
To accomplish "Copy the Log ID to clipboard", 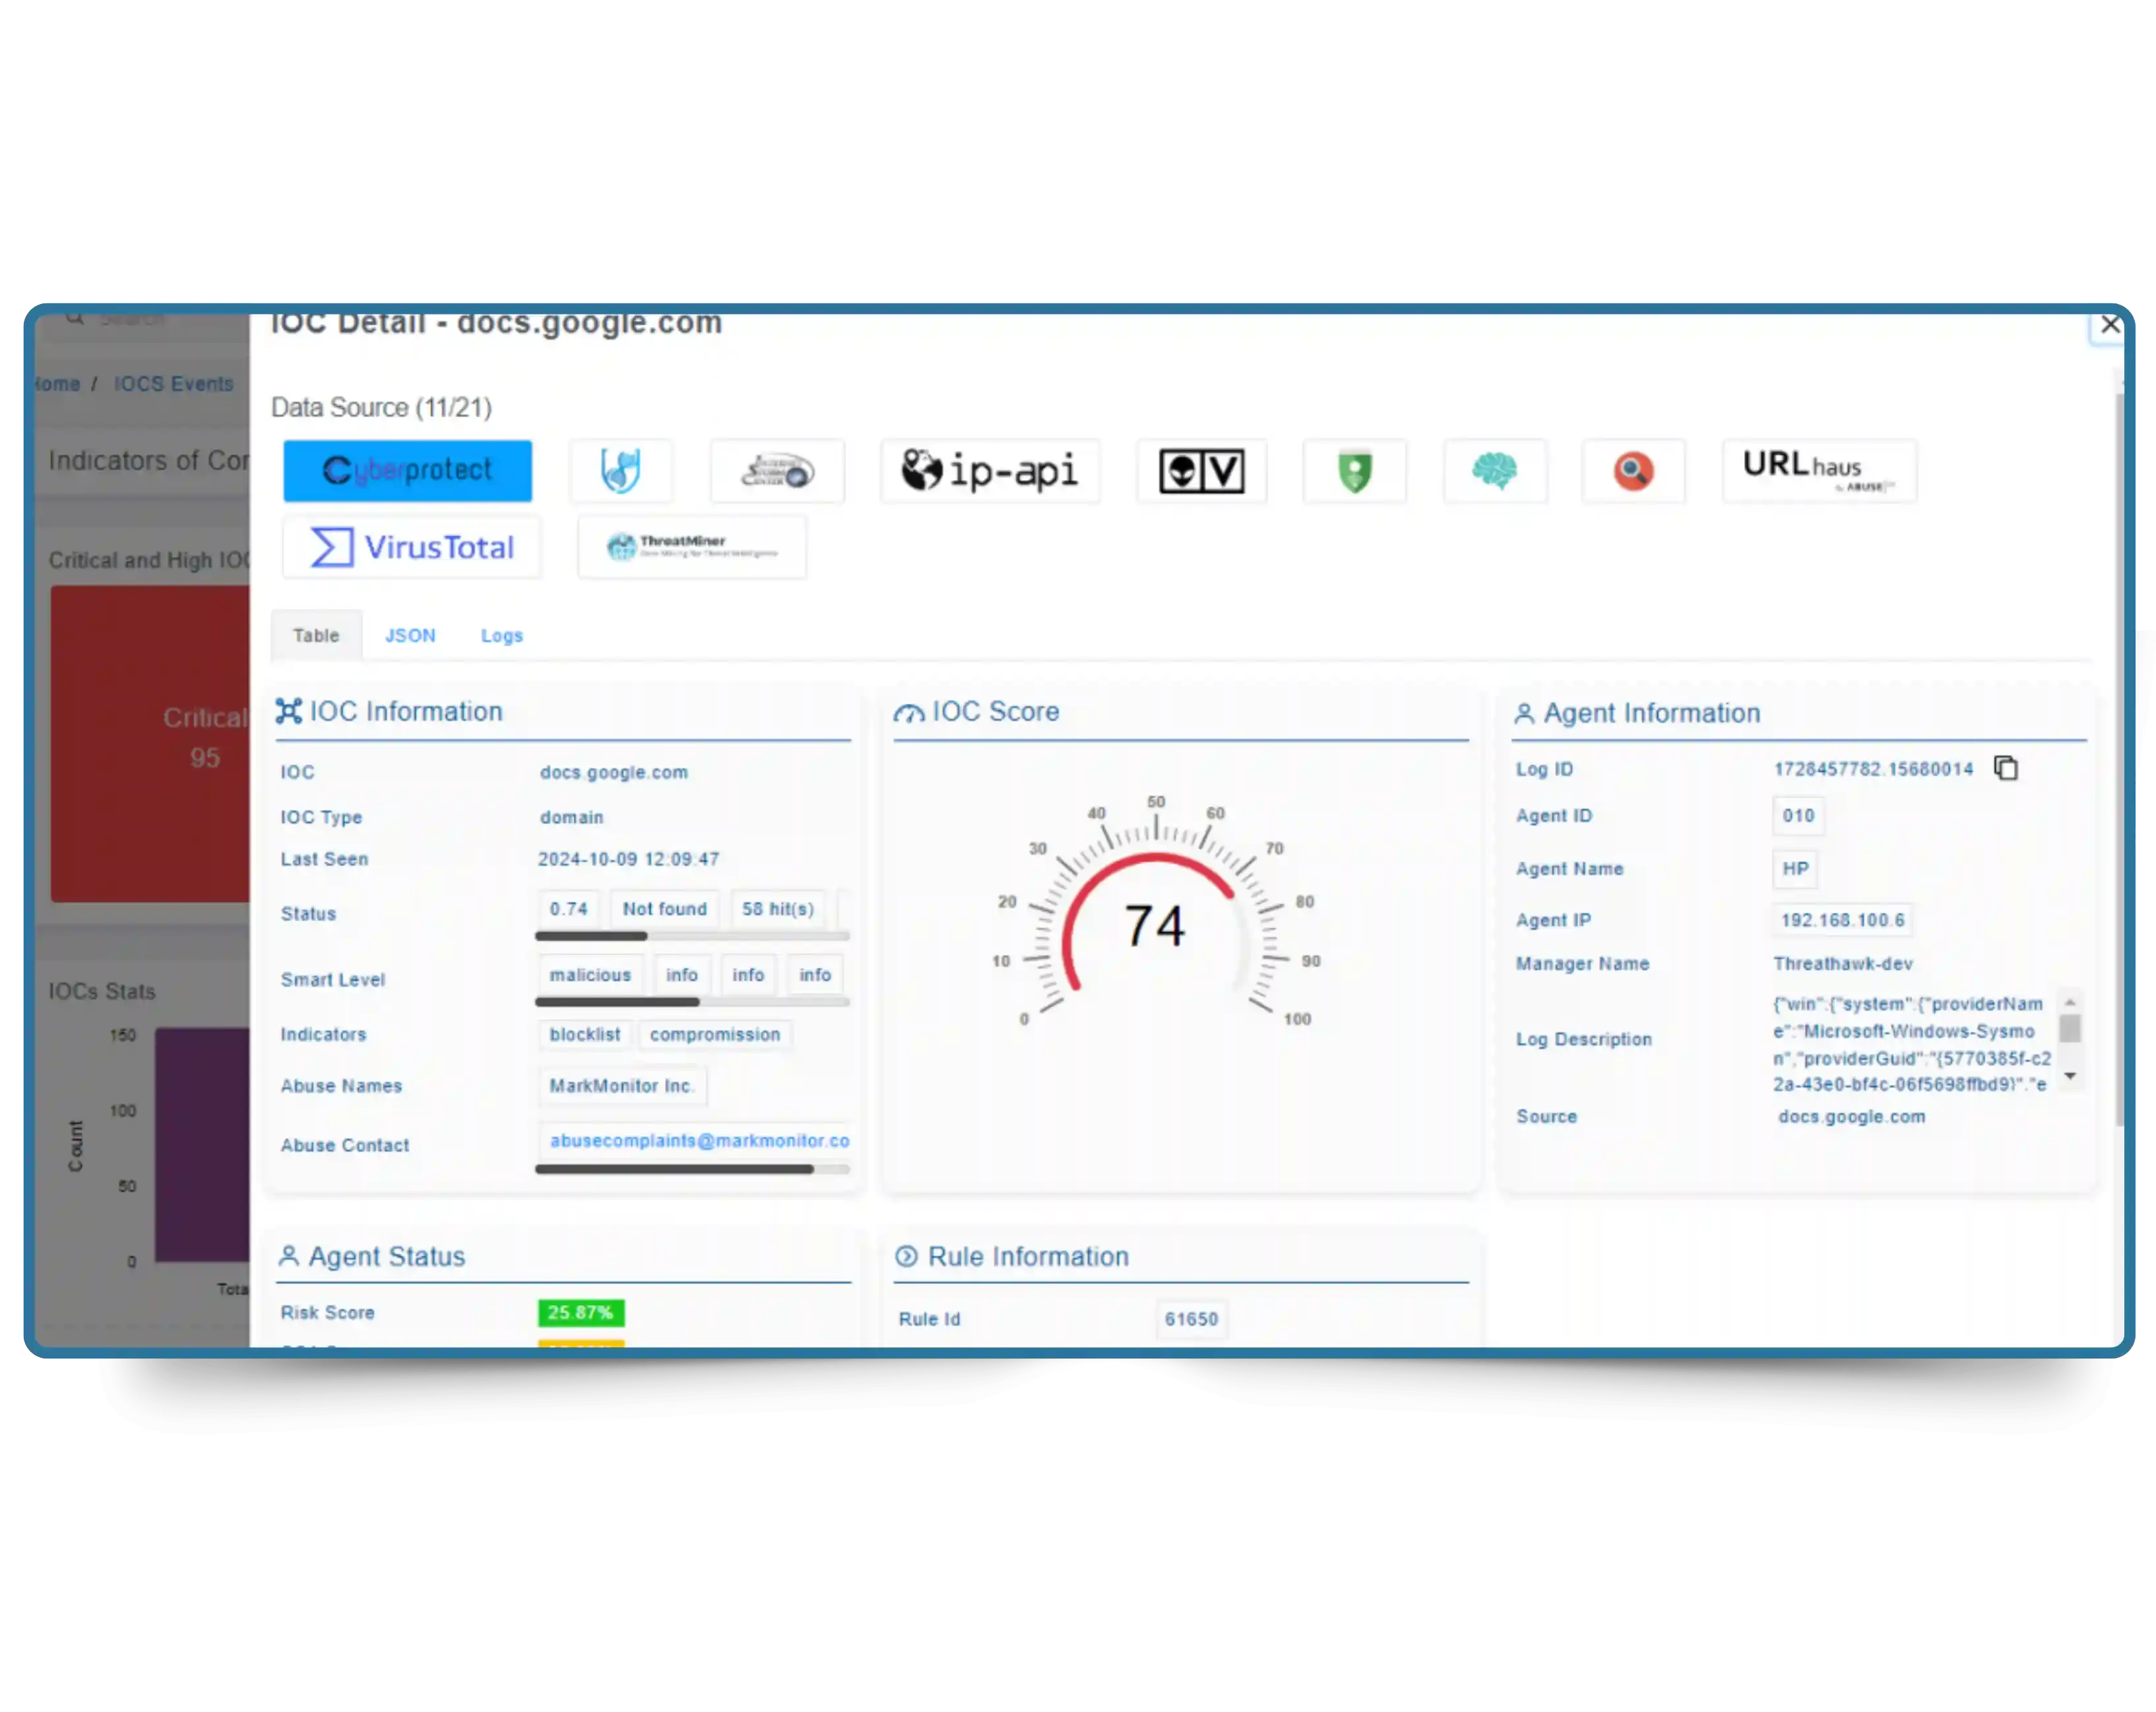I will click(2005, 768).
